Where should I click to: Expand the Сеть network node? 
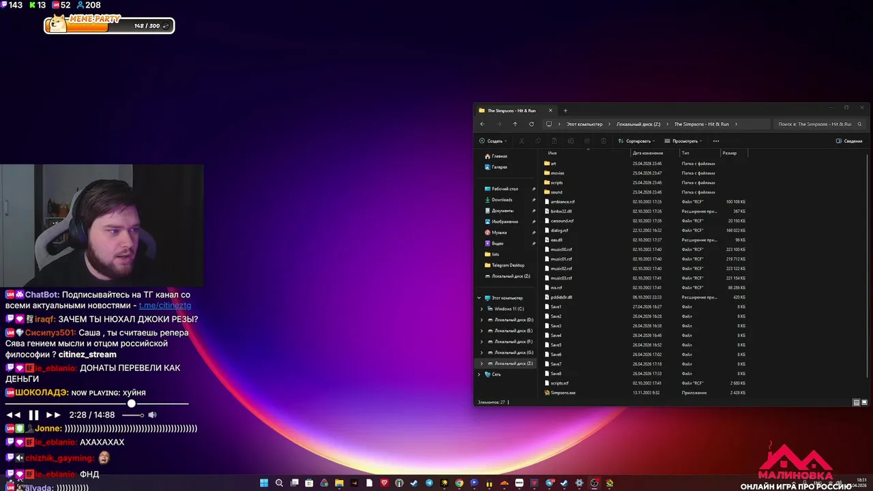(x=479, y=374)
